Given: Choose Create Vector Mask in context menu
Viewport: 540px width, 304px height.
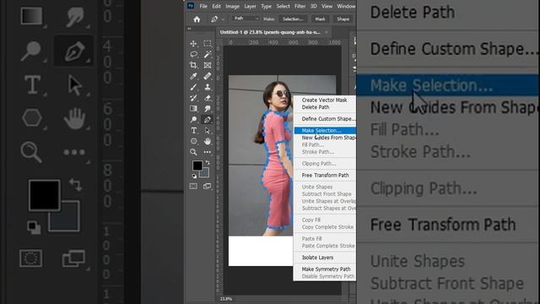Looking at the screenshot, I should coord(324,100).
